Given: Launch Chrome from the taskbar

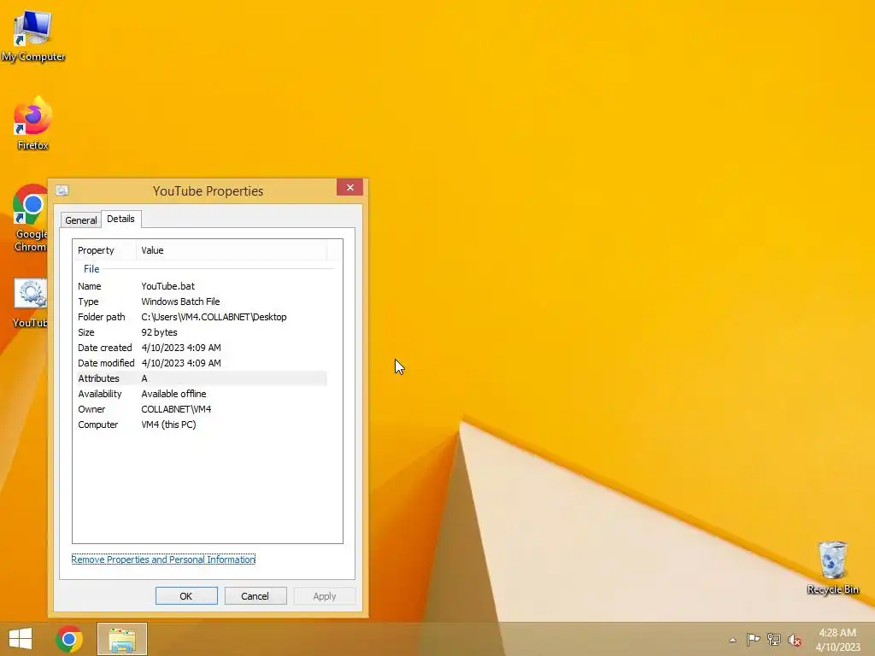Looking at the screenshot, I should 69,639.
